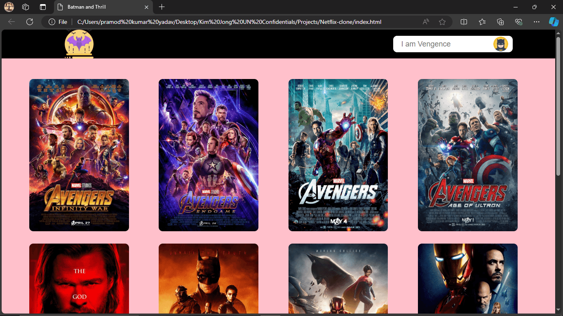Click the File site info icon
The height and width of the screenshot is (316, 563).
tap(58, 22)
